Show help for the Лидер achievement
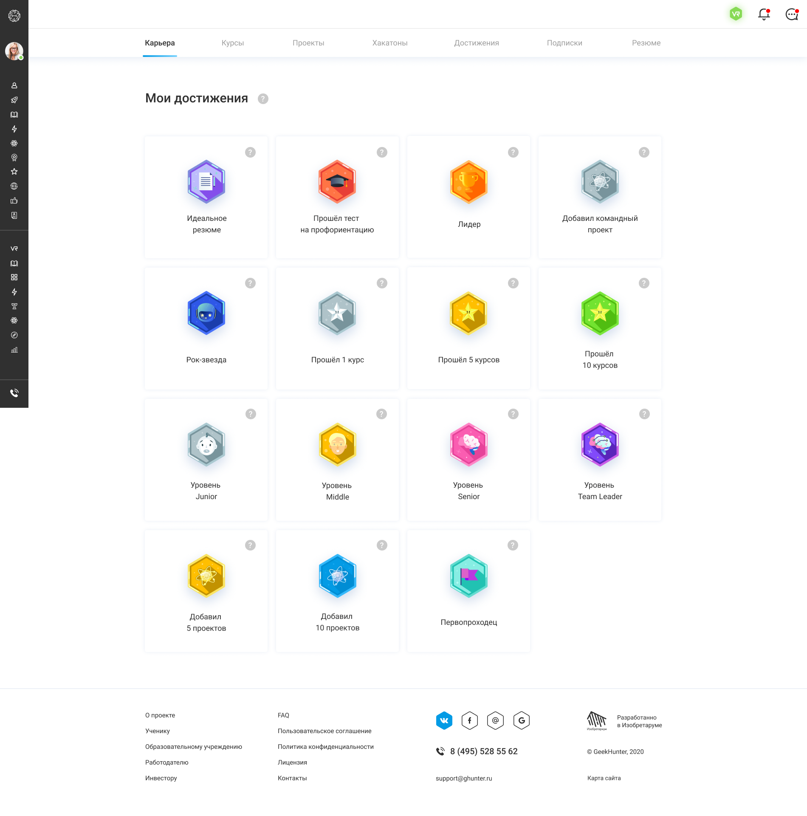807x816 pixels. point(513,152)
